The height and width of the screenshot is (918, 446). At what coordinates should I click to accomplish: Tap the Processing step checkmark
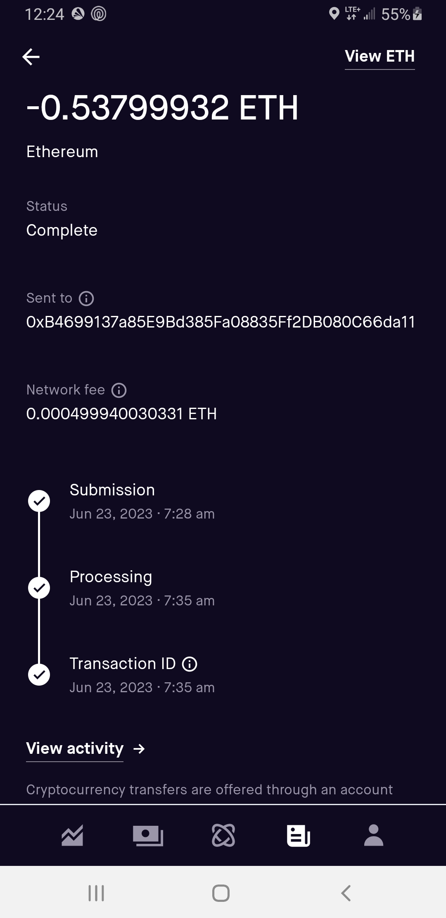pyautogui.click(x=39, y=588)
